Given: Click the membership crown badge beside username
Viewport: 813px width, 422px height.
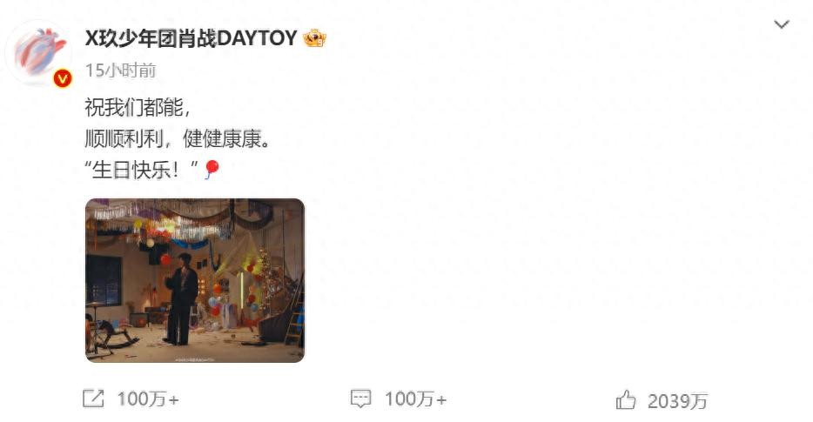Looking at the screenshot, I should 315,38.
